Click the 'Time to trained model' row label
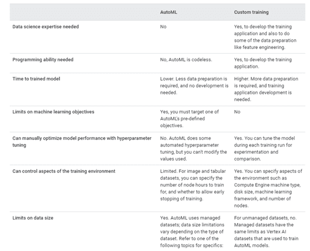Screen dimensions: 310x251 coord(36,79)
